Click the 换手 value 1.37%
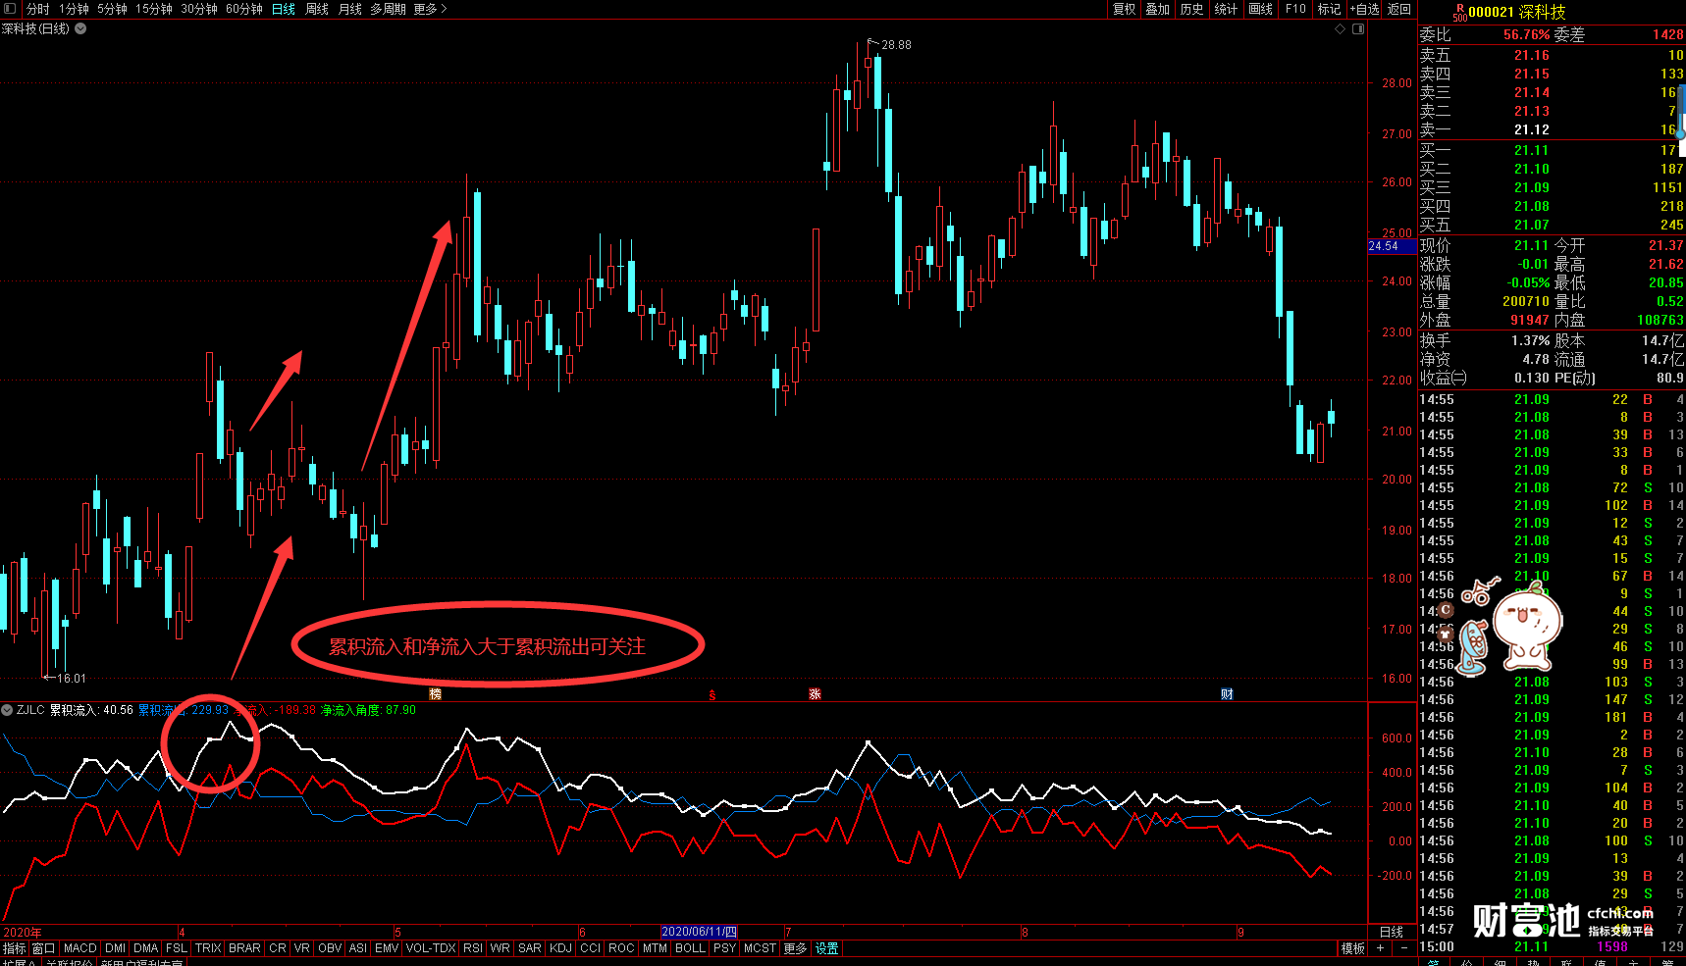This screenshot has height=966, width=1686. tap(1531, 340)
